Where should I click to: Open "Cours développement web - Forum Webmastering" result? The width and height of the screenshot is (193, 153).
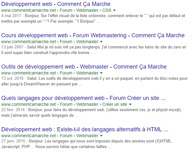tap(93, 35)
